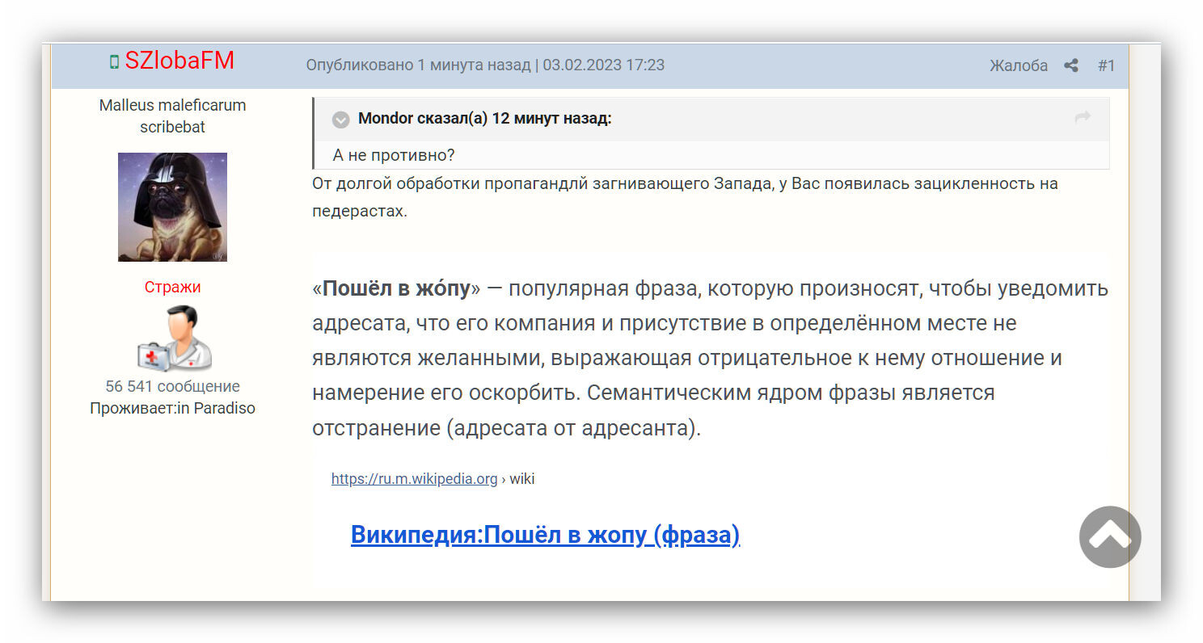The height and width of the screenshot is (643, 1203).
Task: Click the share icon in post header
Action: pos(1071,65)
